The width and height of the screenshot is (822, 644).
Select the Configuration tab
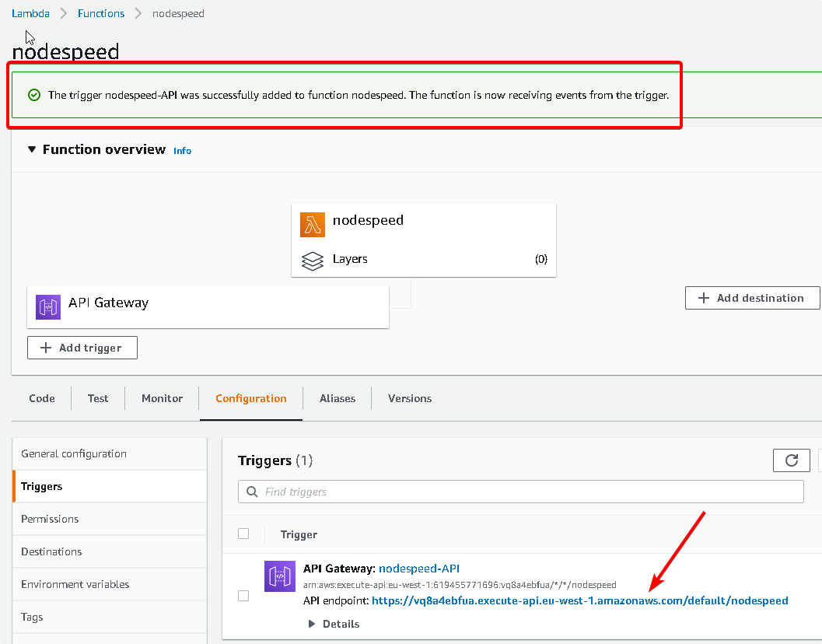coord(251,398)
